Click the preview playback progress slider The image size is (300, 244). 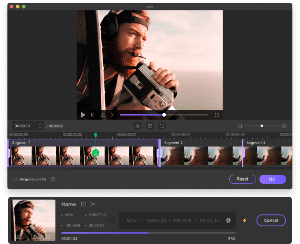click(x=164, y=115)
